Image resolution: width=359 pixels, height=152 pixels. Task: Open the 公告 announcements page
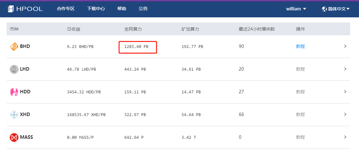click(x=143, y=9)
